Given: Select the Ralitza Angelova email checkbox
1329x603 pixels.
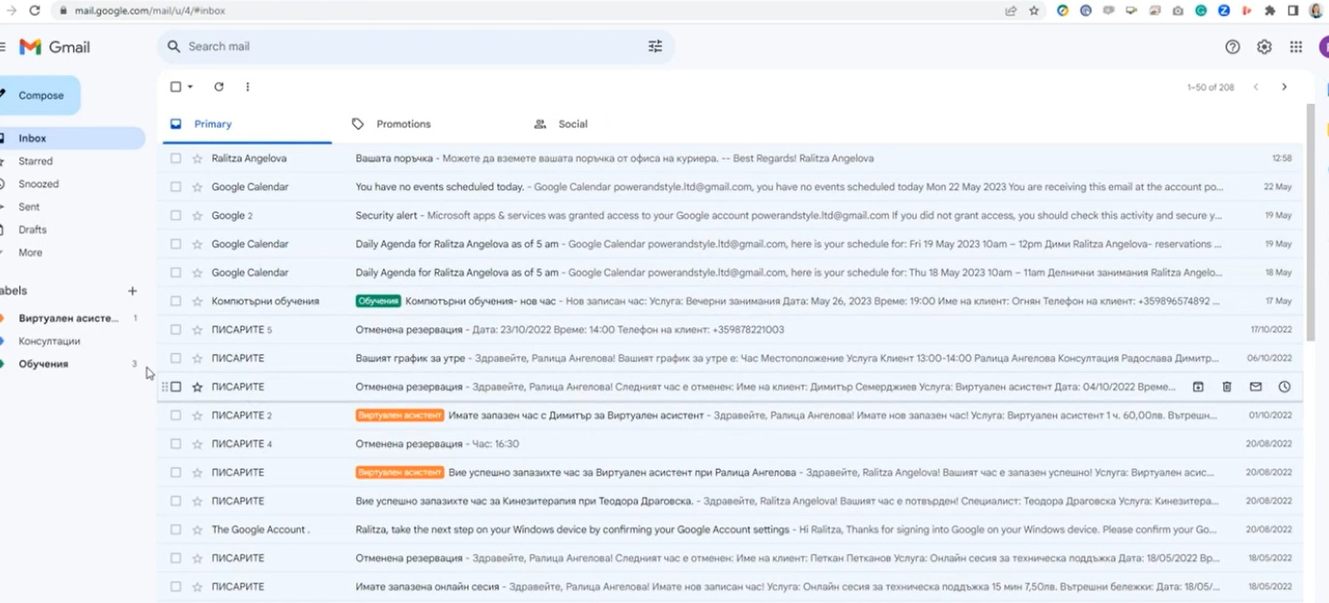Looking at the screenshot, I should pos(175,158).
